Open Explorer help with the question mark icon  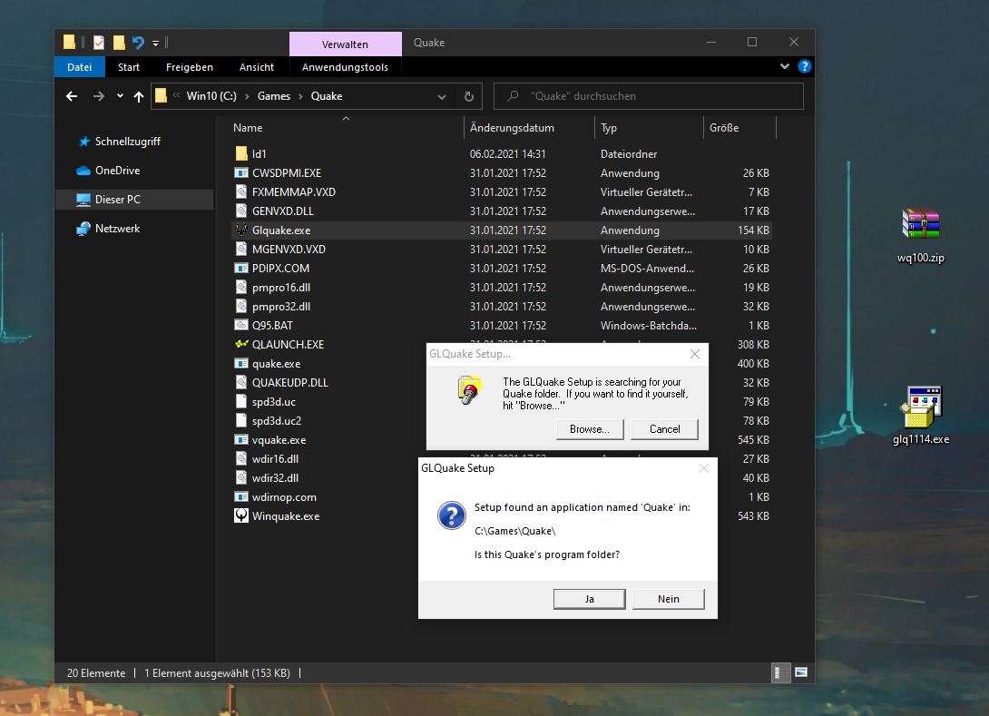pos(804,66)
